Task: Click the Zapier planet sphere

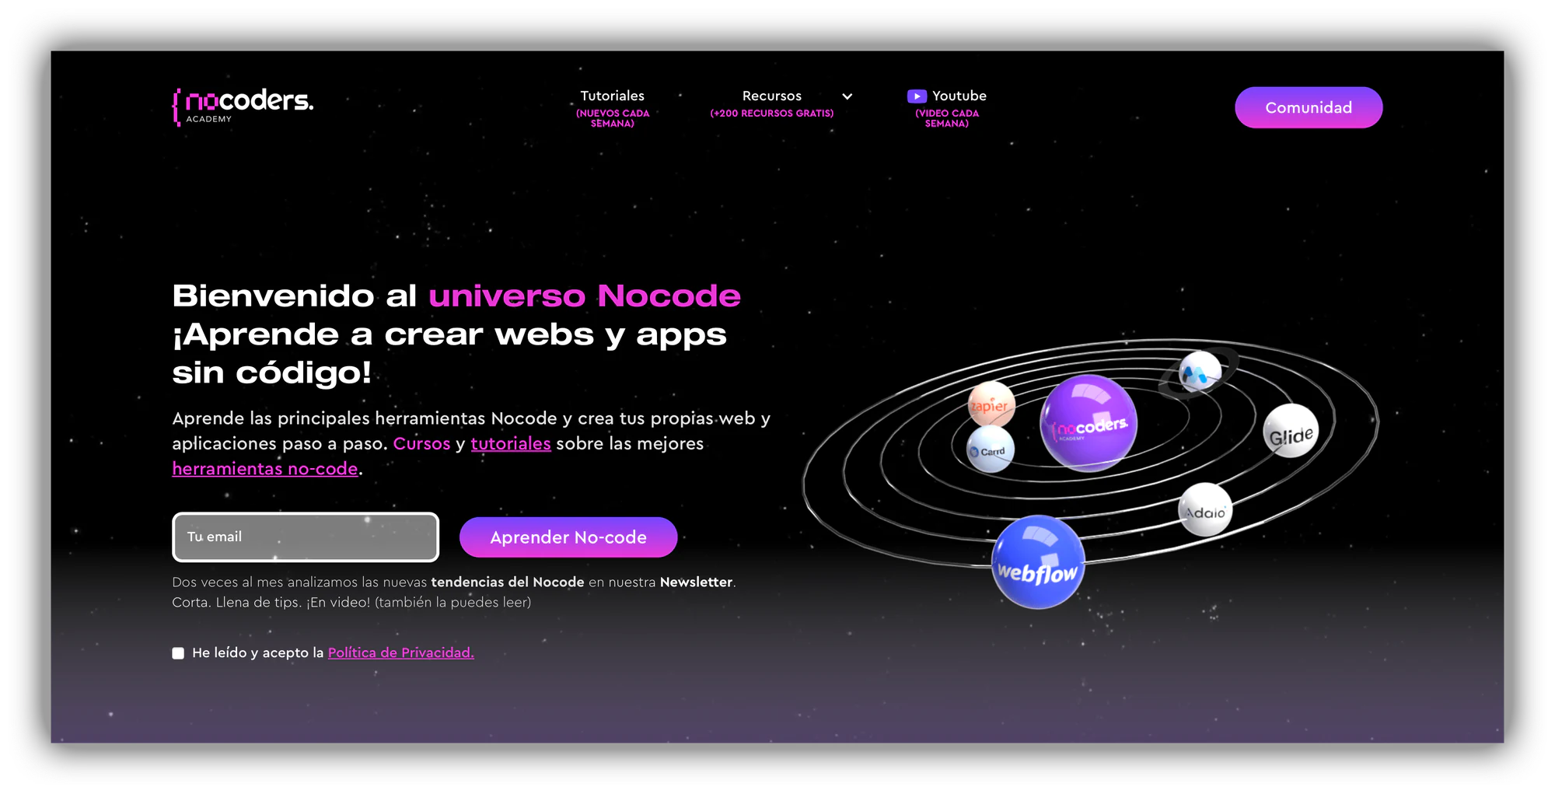Action: tap(991, 404)
